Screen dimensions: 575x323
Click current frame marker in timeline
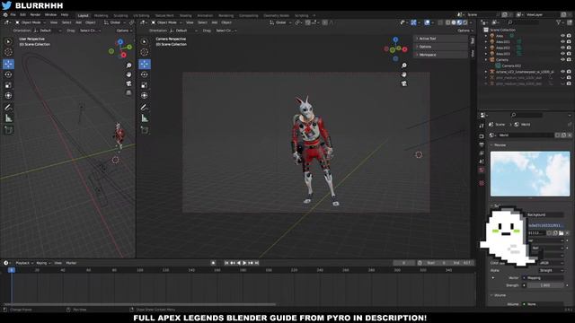12,270
